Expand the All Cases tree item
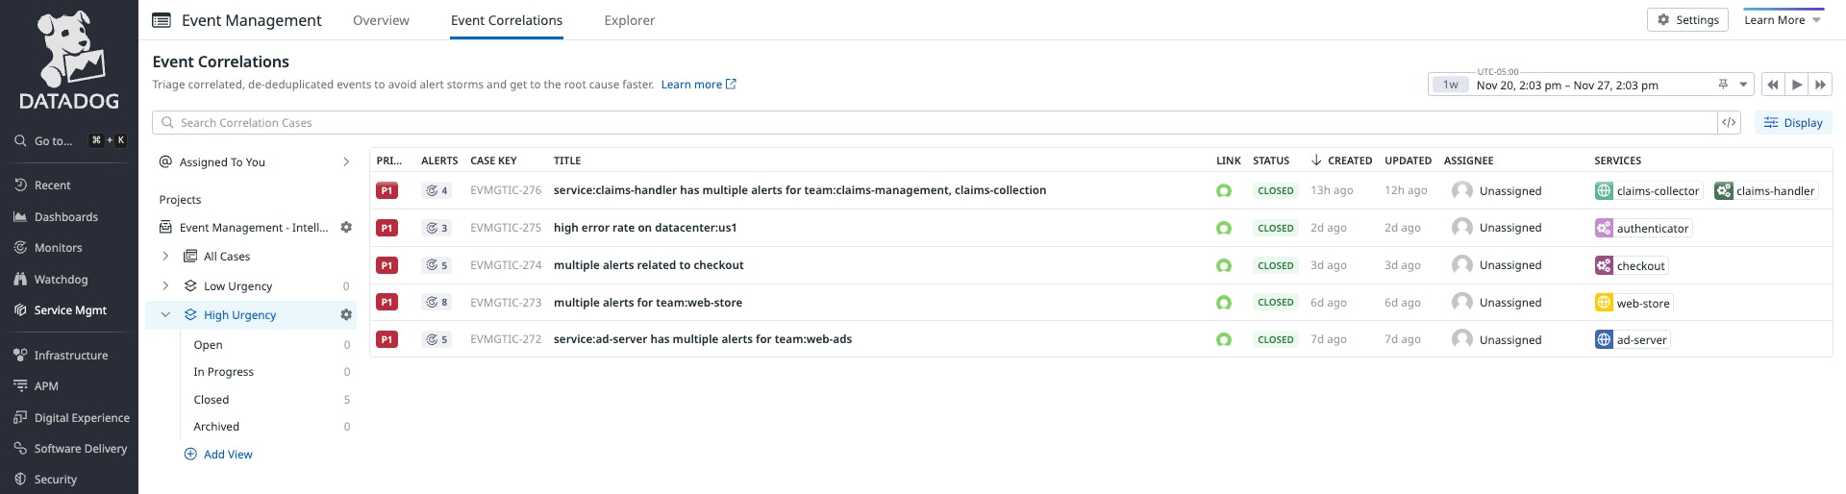Viewport: 1846px width, 494px height. tap(165, 257)
